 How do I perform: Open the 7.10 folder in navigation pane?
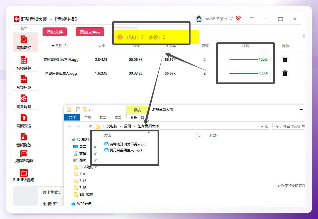[x=80, y=174]
